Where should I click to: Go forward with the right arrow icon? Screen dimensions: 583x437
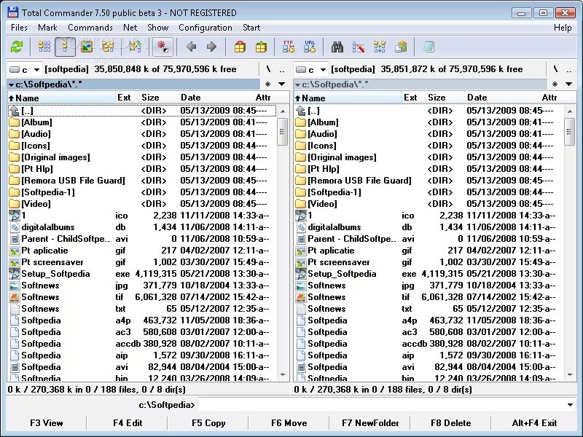(x=211, y=47)
